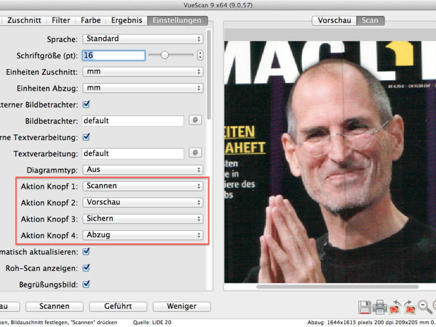Rotate image right with the clockwise icon
Image resolution: width=436 pixels, height=327 pixels.
410,307
